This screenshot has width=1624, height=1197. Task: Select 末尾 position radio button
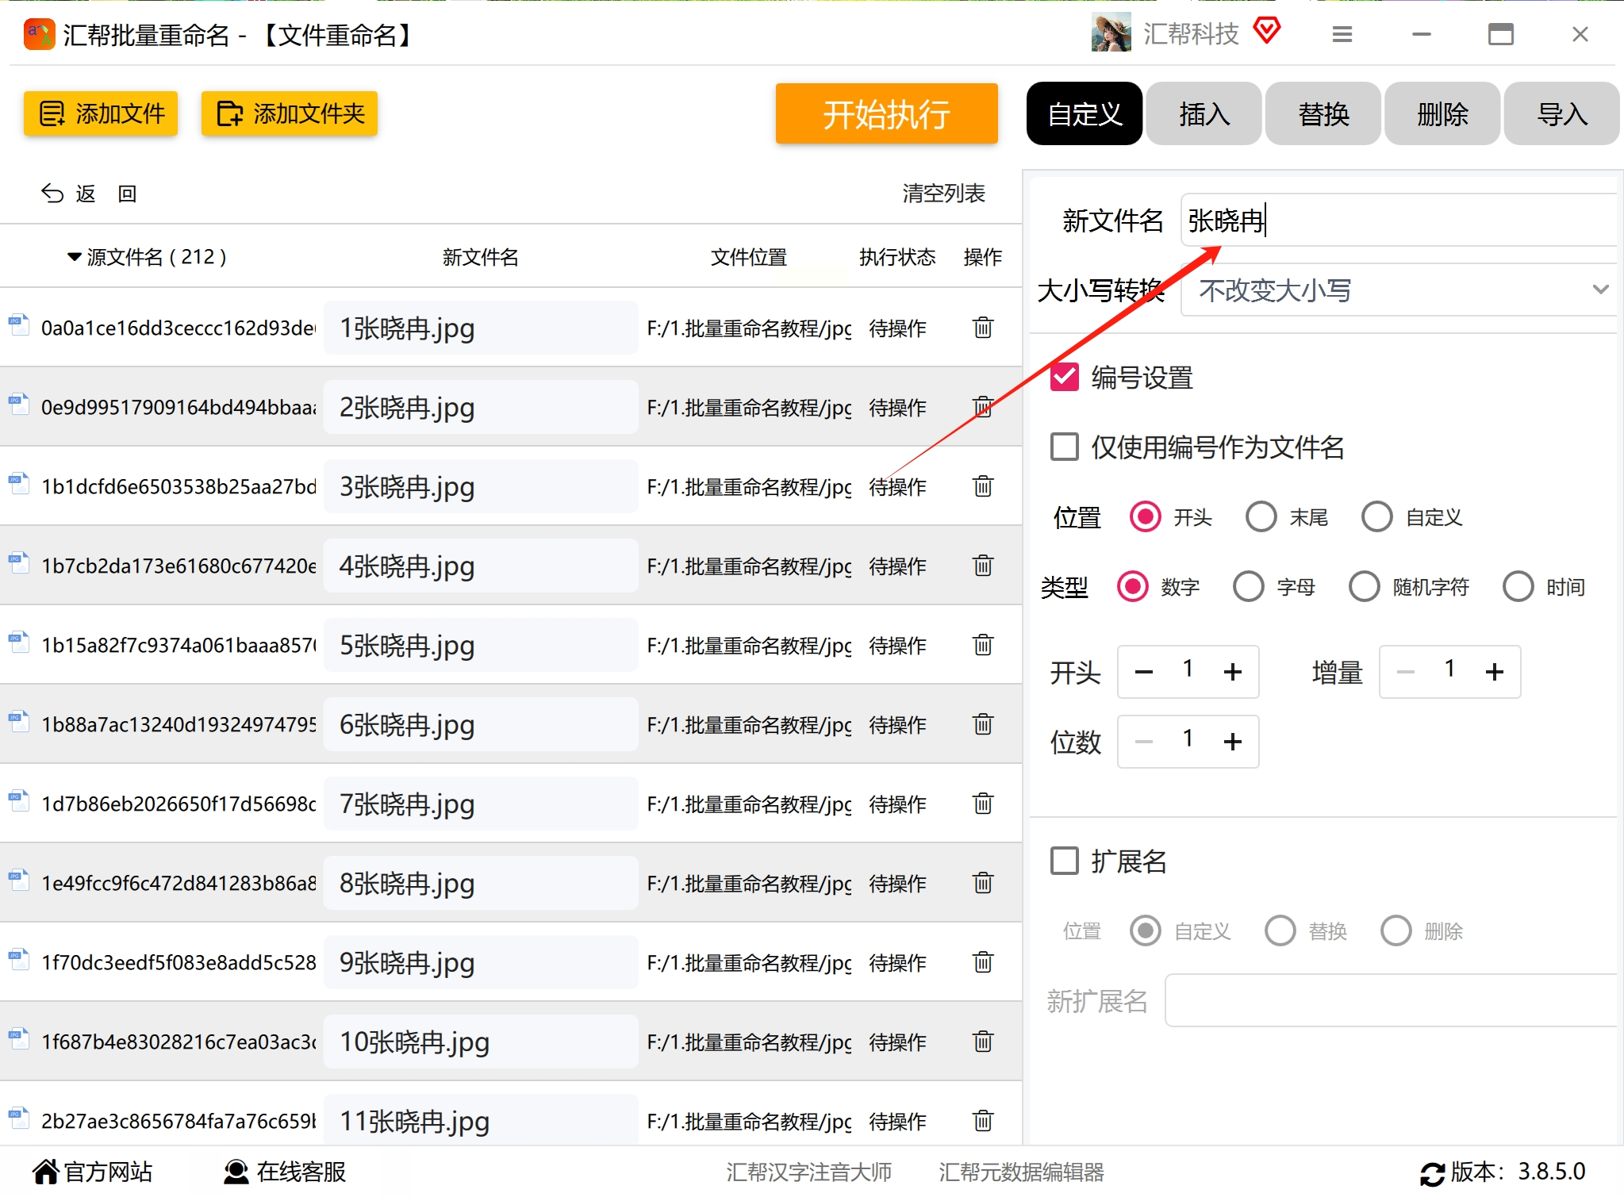pos(1261,517)
